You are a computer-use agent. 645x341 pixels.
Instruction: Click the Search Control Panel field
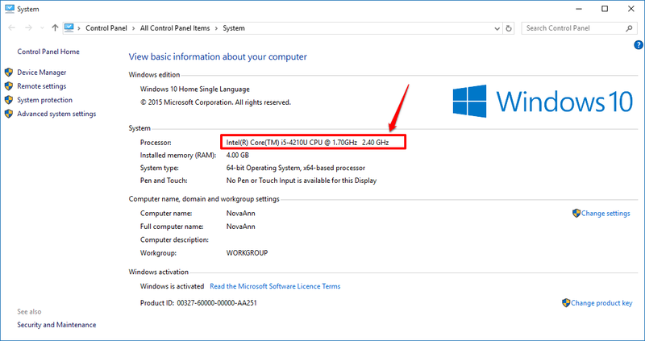[x=574, y=28]
